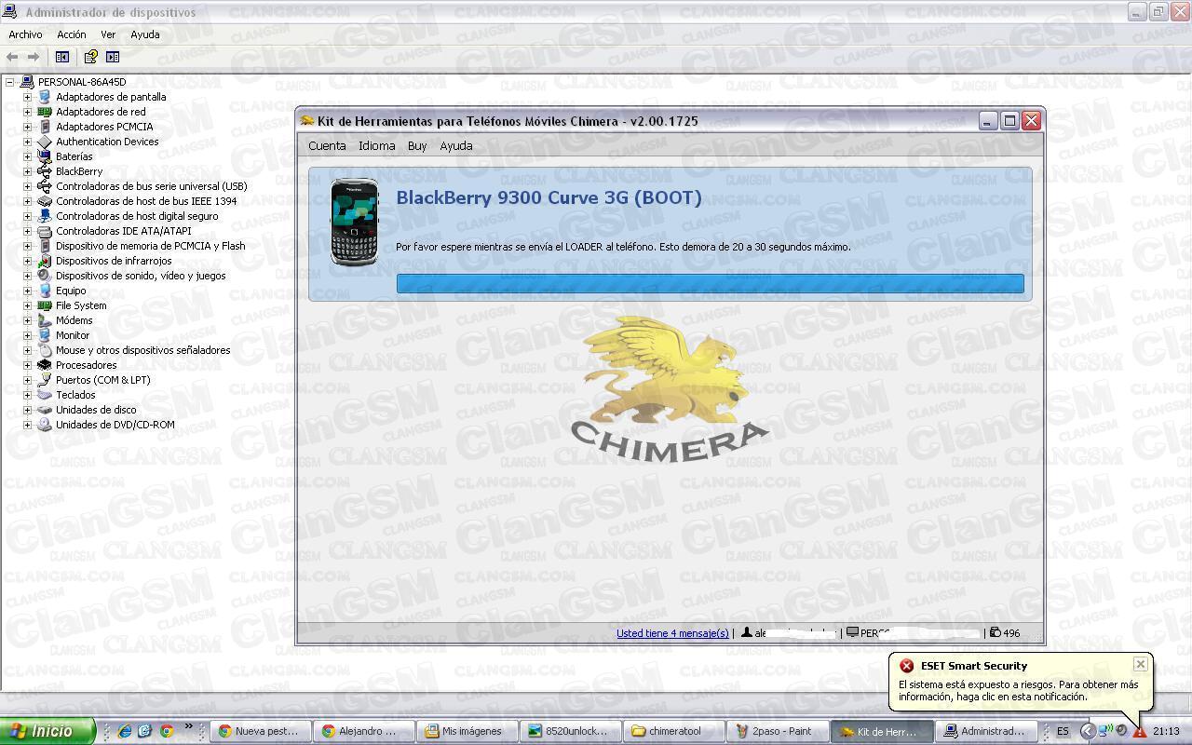Expand Dispositivos de infrarrojos node

point(27,261)
